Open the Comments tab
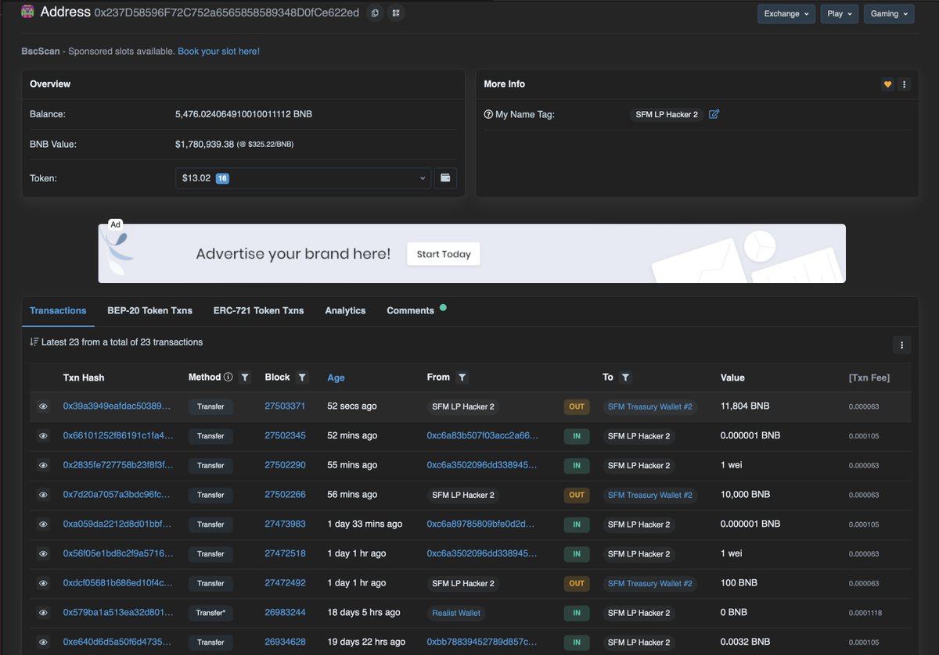 (x=410, y=310)
